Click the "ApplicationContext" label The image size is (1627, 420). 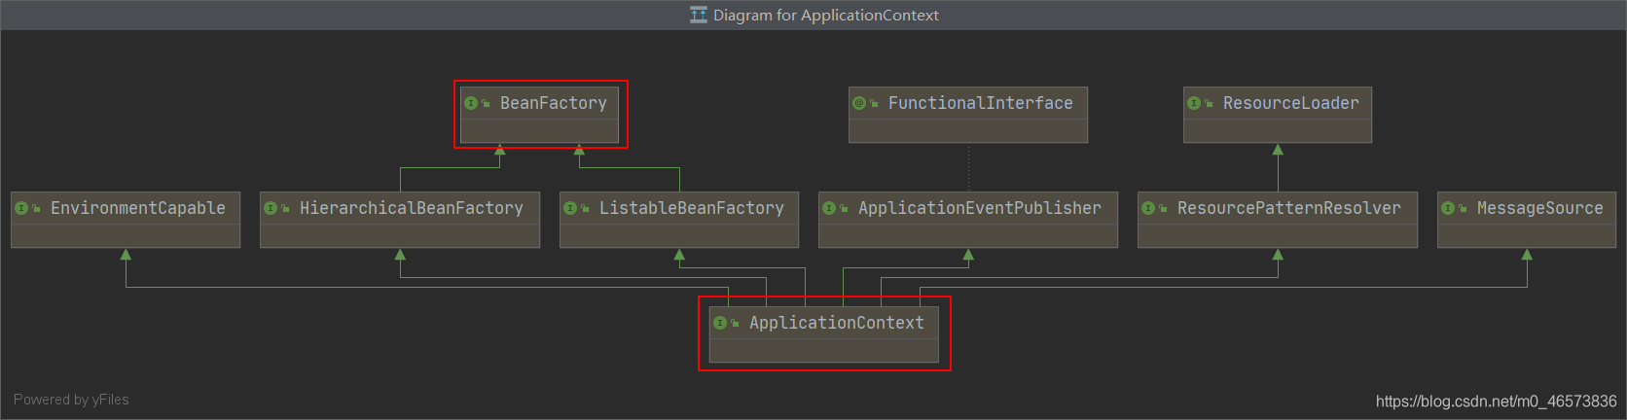pos(837,323)
